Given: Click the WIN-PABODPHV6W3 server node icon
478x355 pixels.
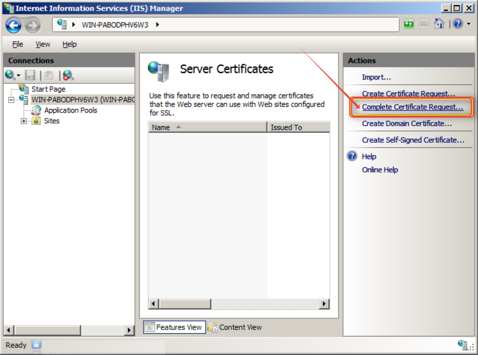Looking at the screenshot, I should coord(24,99).
